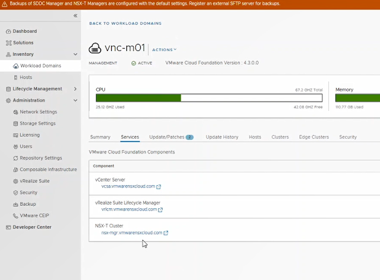The width and height of the screenshot is (380, 280).
Task: Click the SFTP backup warning banner text
Action: tap(145, 4)
